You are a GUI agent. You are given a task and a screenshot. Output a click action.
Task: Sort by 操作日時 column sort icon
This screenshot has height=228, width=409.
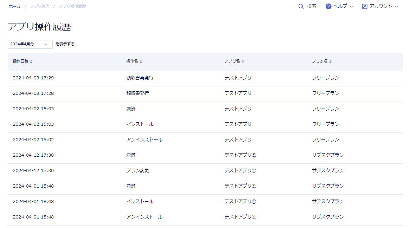(31, 61)
